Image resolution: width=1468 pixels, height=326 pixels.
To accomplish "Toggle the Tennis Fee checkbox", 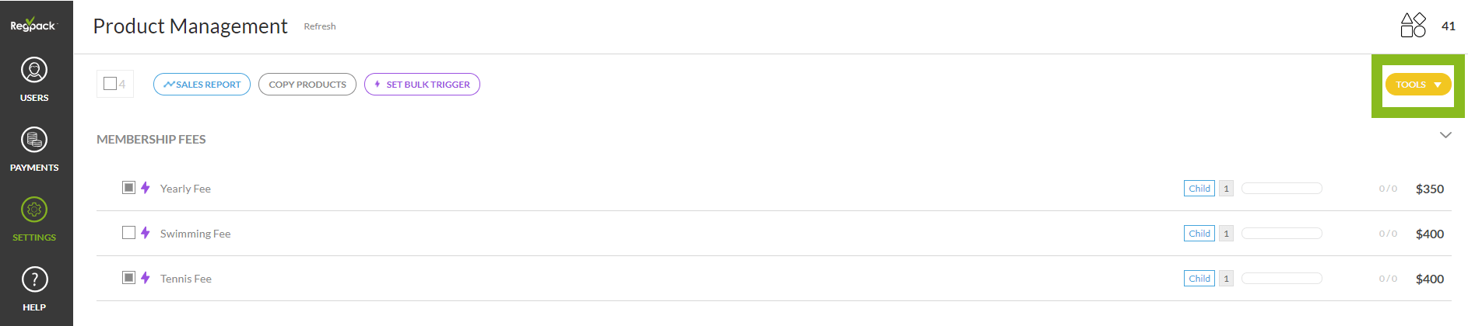I will click(129, 278).
